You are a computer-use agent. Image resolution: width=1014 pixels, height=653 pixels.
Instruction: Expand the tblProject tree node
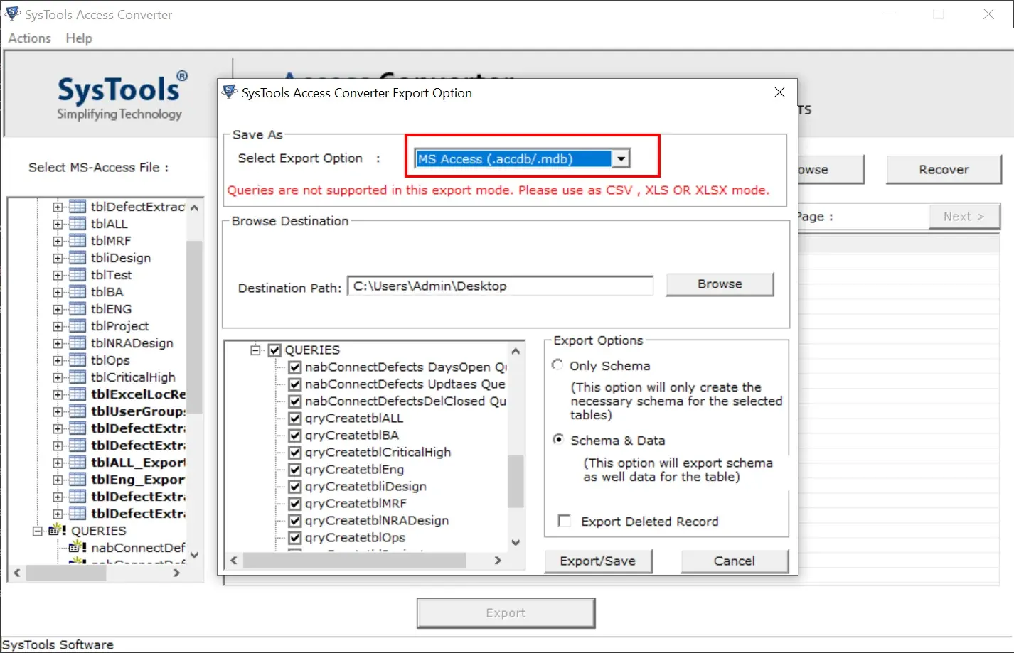tap(58, 326)
